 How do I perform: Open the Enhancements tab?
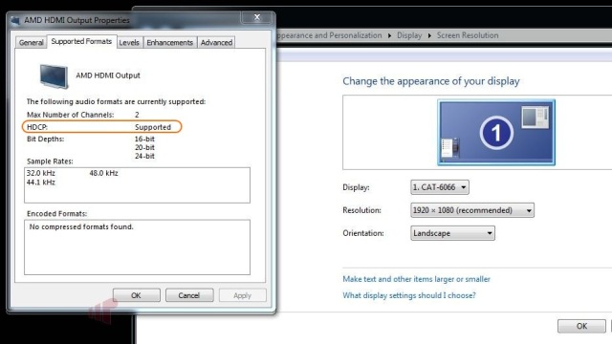(x=170, y=42)
